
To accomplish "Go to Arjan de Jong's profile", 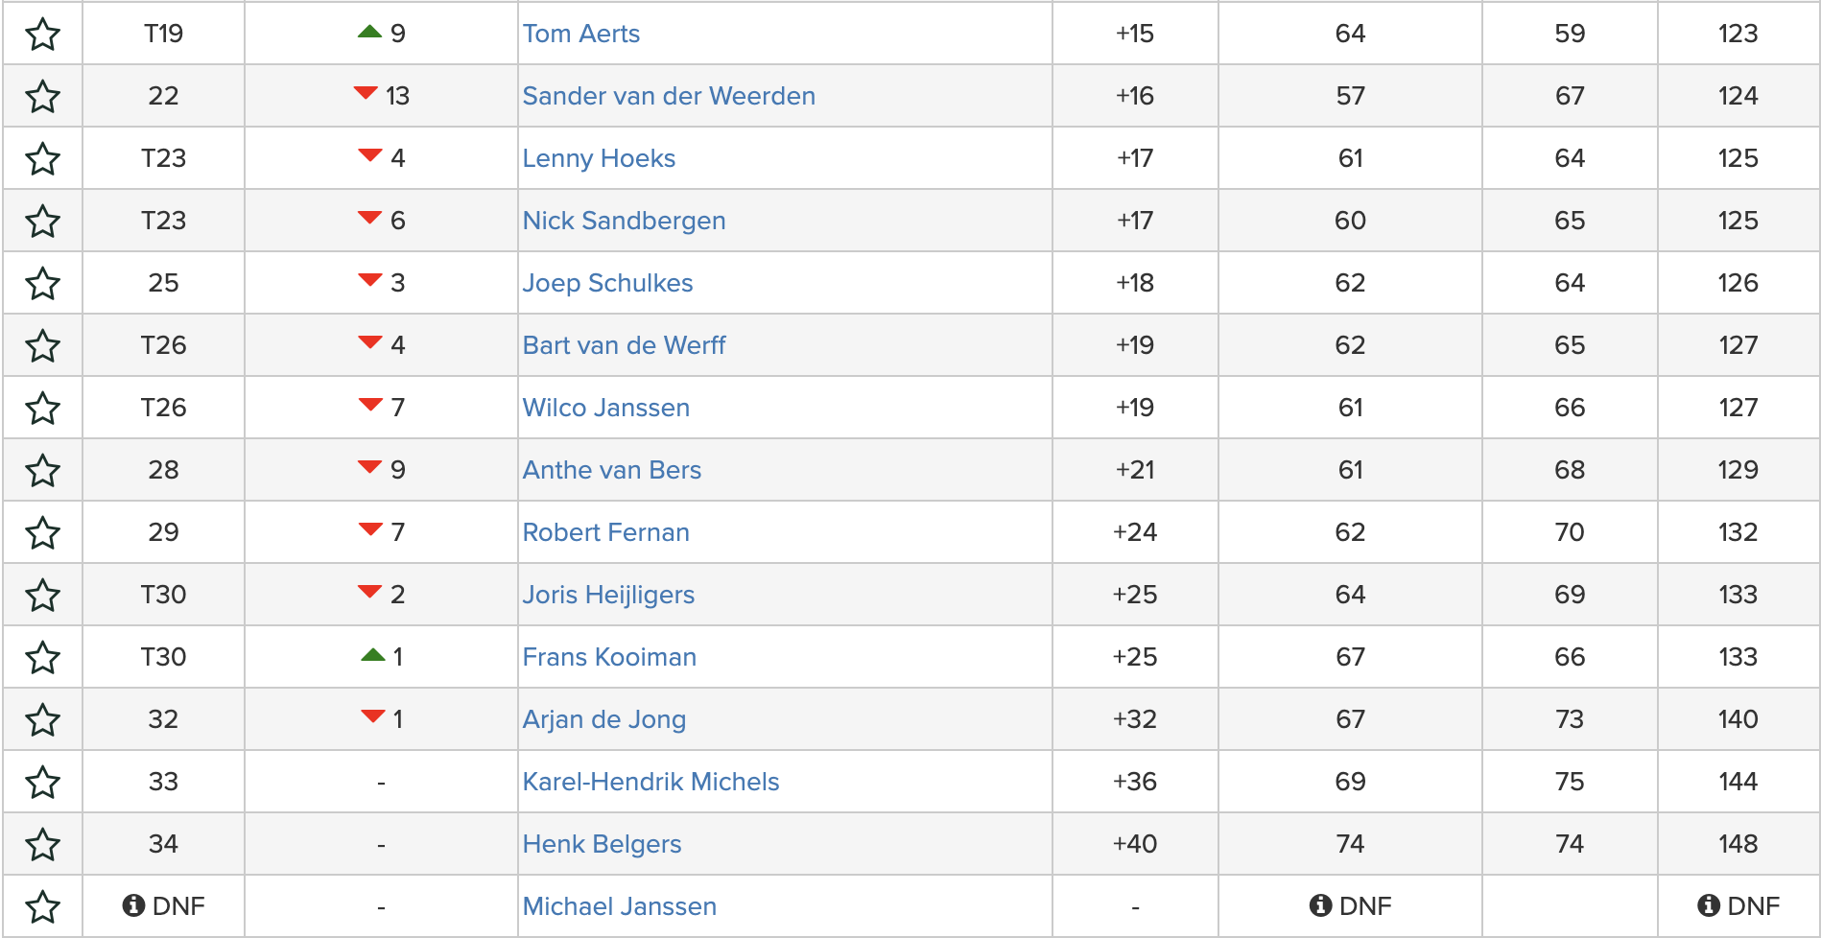I will click(603, 719).
